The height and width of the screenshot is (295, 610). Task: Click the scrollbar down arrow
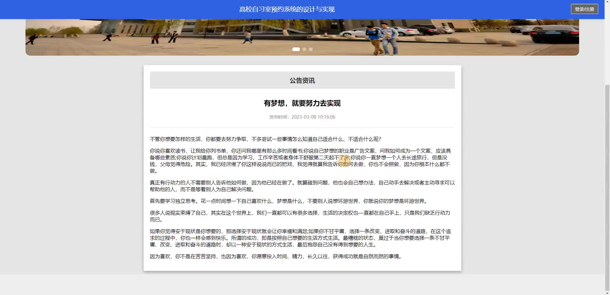(607, 292)
